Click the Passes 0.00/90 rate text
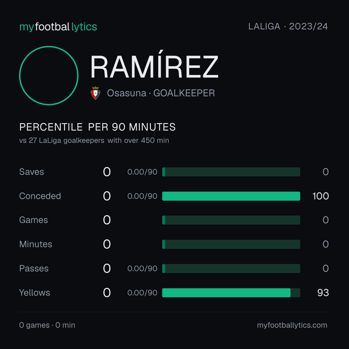The image size is (349, 349). 142,269
